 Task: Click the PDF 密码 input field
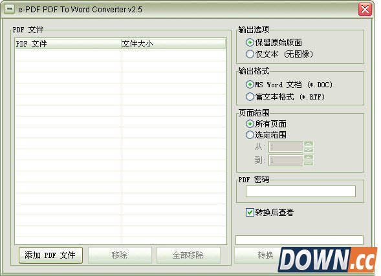tap(301, 191)
